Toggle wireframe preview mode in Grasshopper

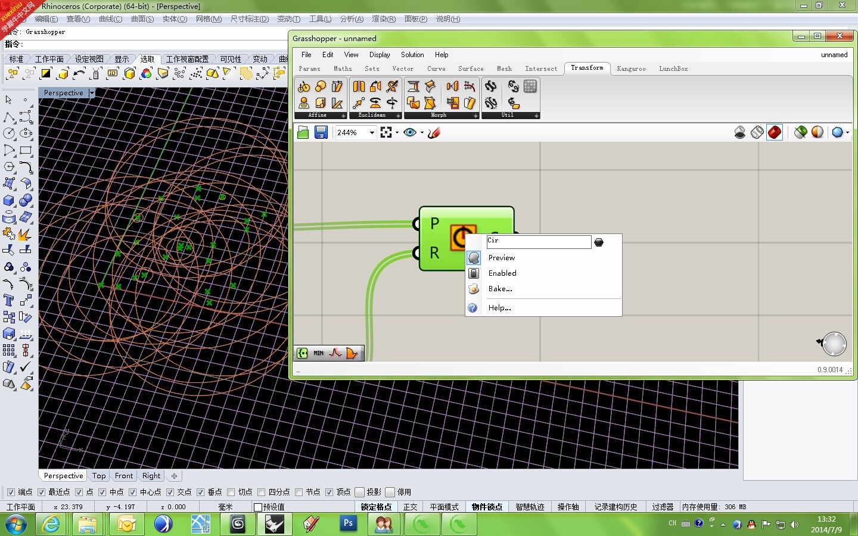tap(757, 132)
